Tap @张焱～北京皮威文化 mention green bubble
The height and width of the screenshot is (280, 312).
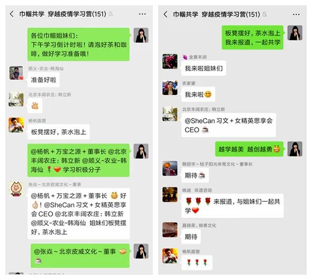tap(80, 256)
